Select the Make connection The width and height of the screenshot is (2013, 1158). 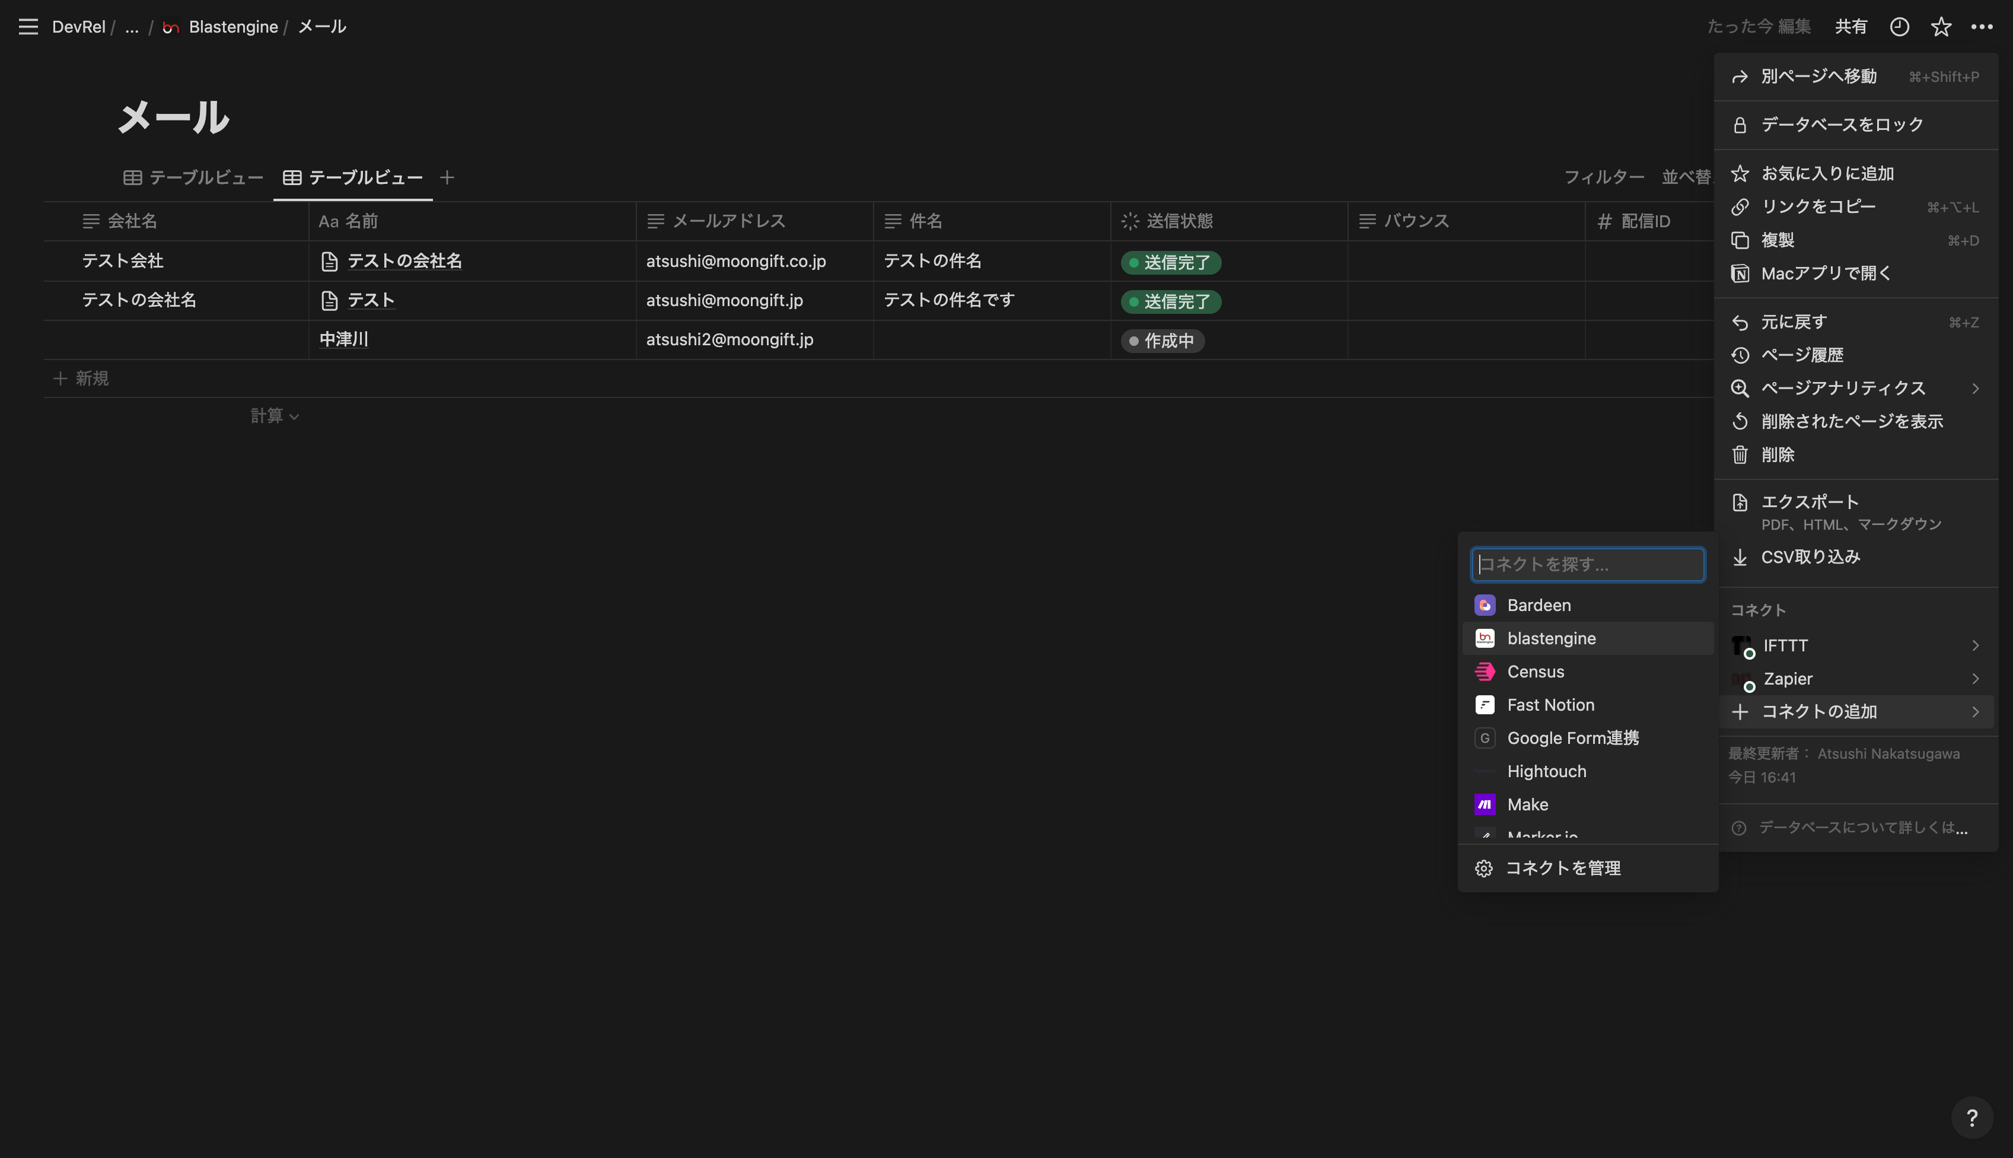pyautogui.click(x=1527, y=805)
